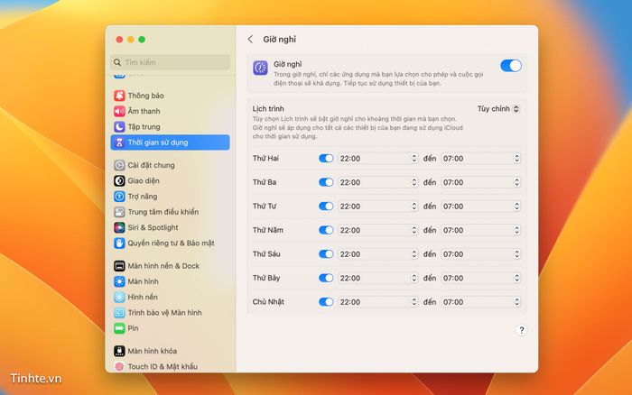The height and width of the screenshot is (395, 632).
Task: Click Thứ Năm start time stepper arrows
Action: 414,230
